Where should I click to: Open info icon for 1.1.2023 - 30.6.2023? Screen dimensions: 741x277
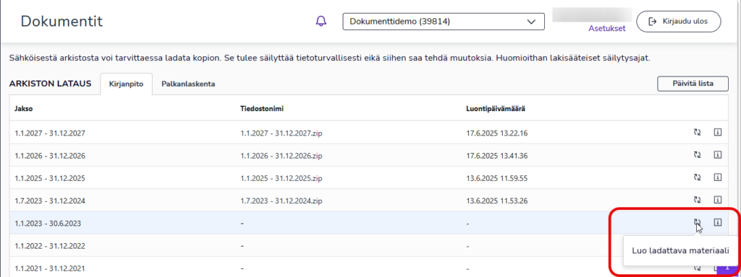click(717, 222)
